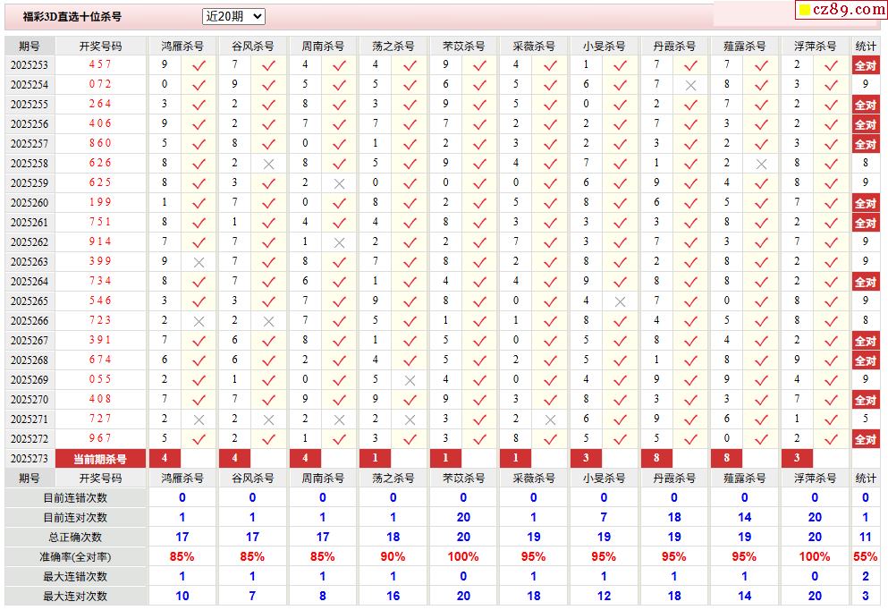Click the 全对 badge in row 2025253
This screenshot has height=610, width=888.
(x=865, y=65)
